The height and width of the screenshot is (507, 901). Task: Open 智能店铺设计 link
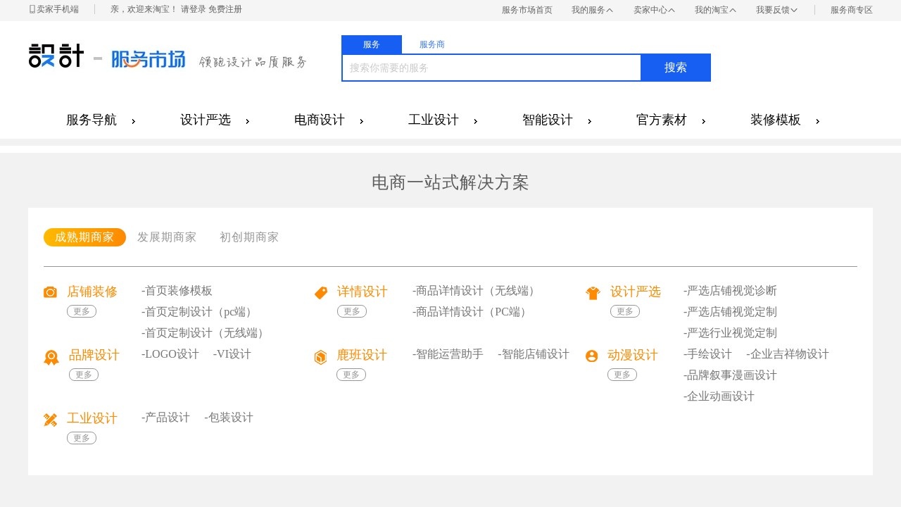[x=534, y=354]
